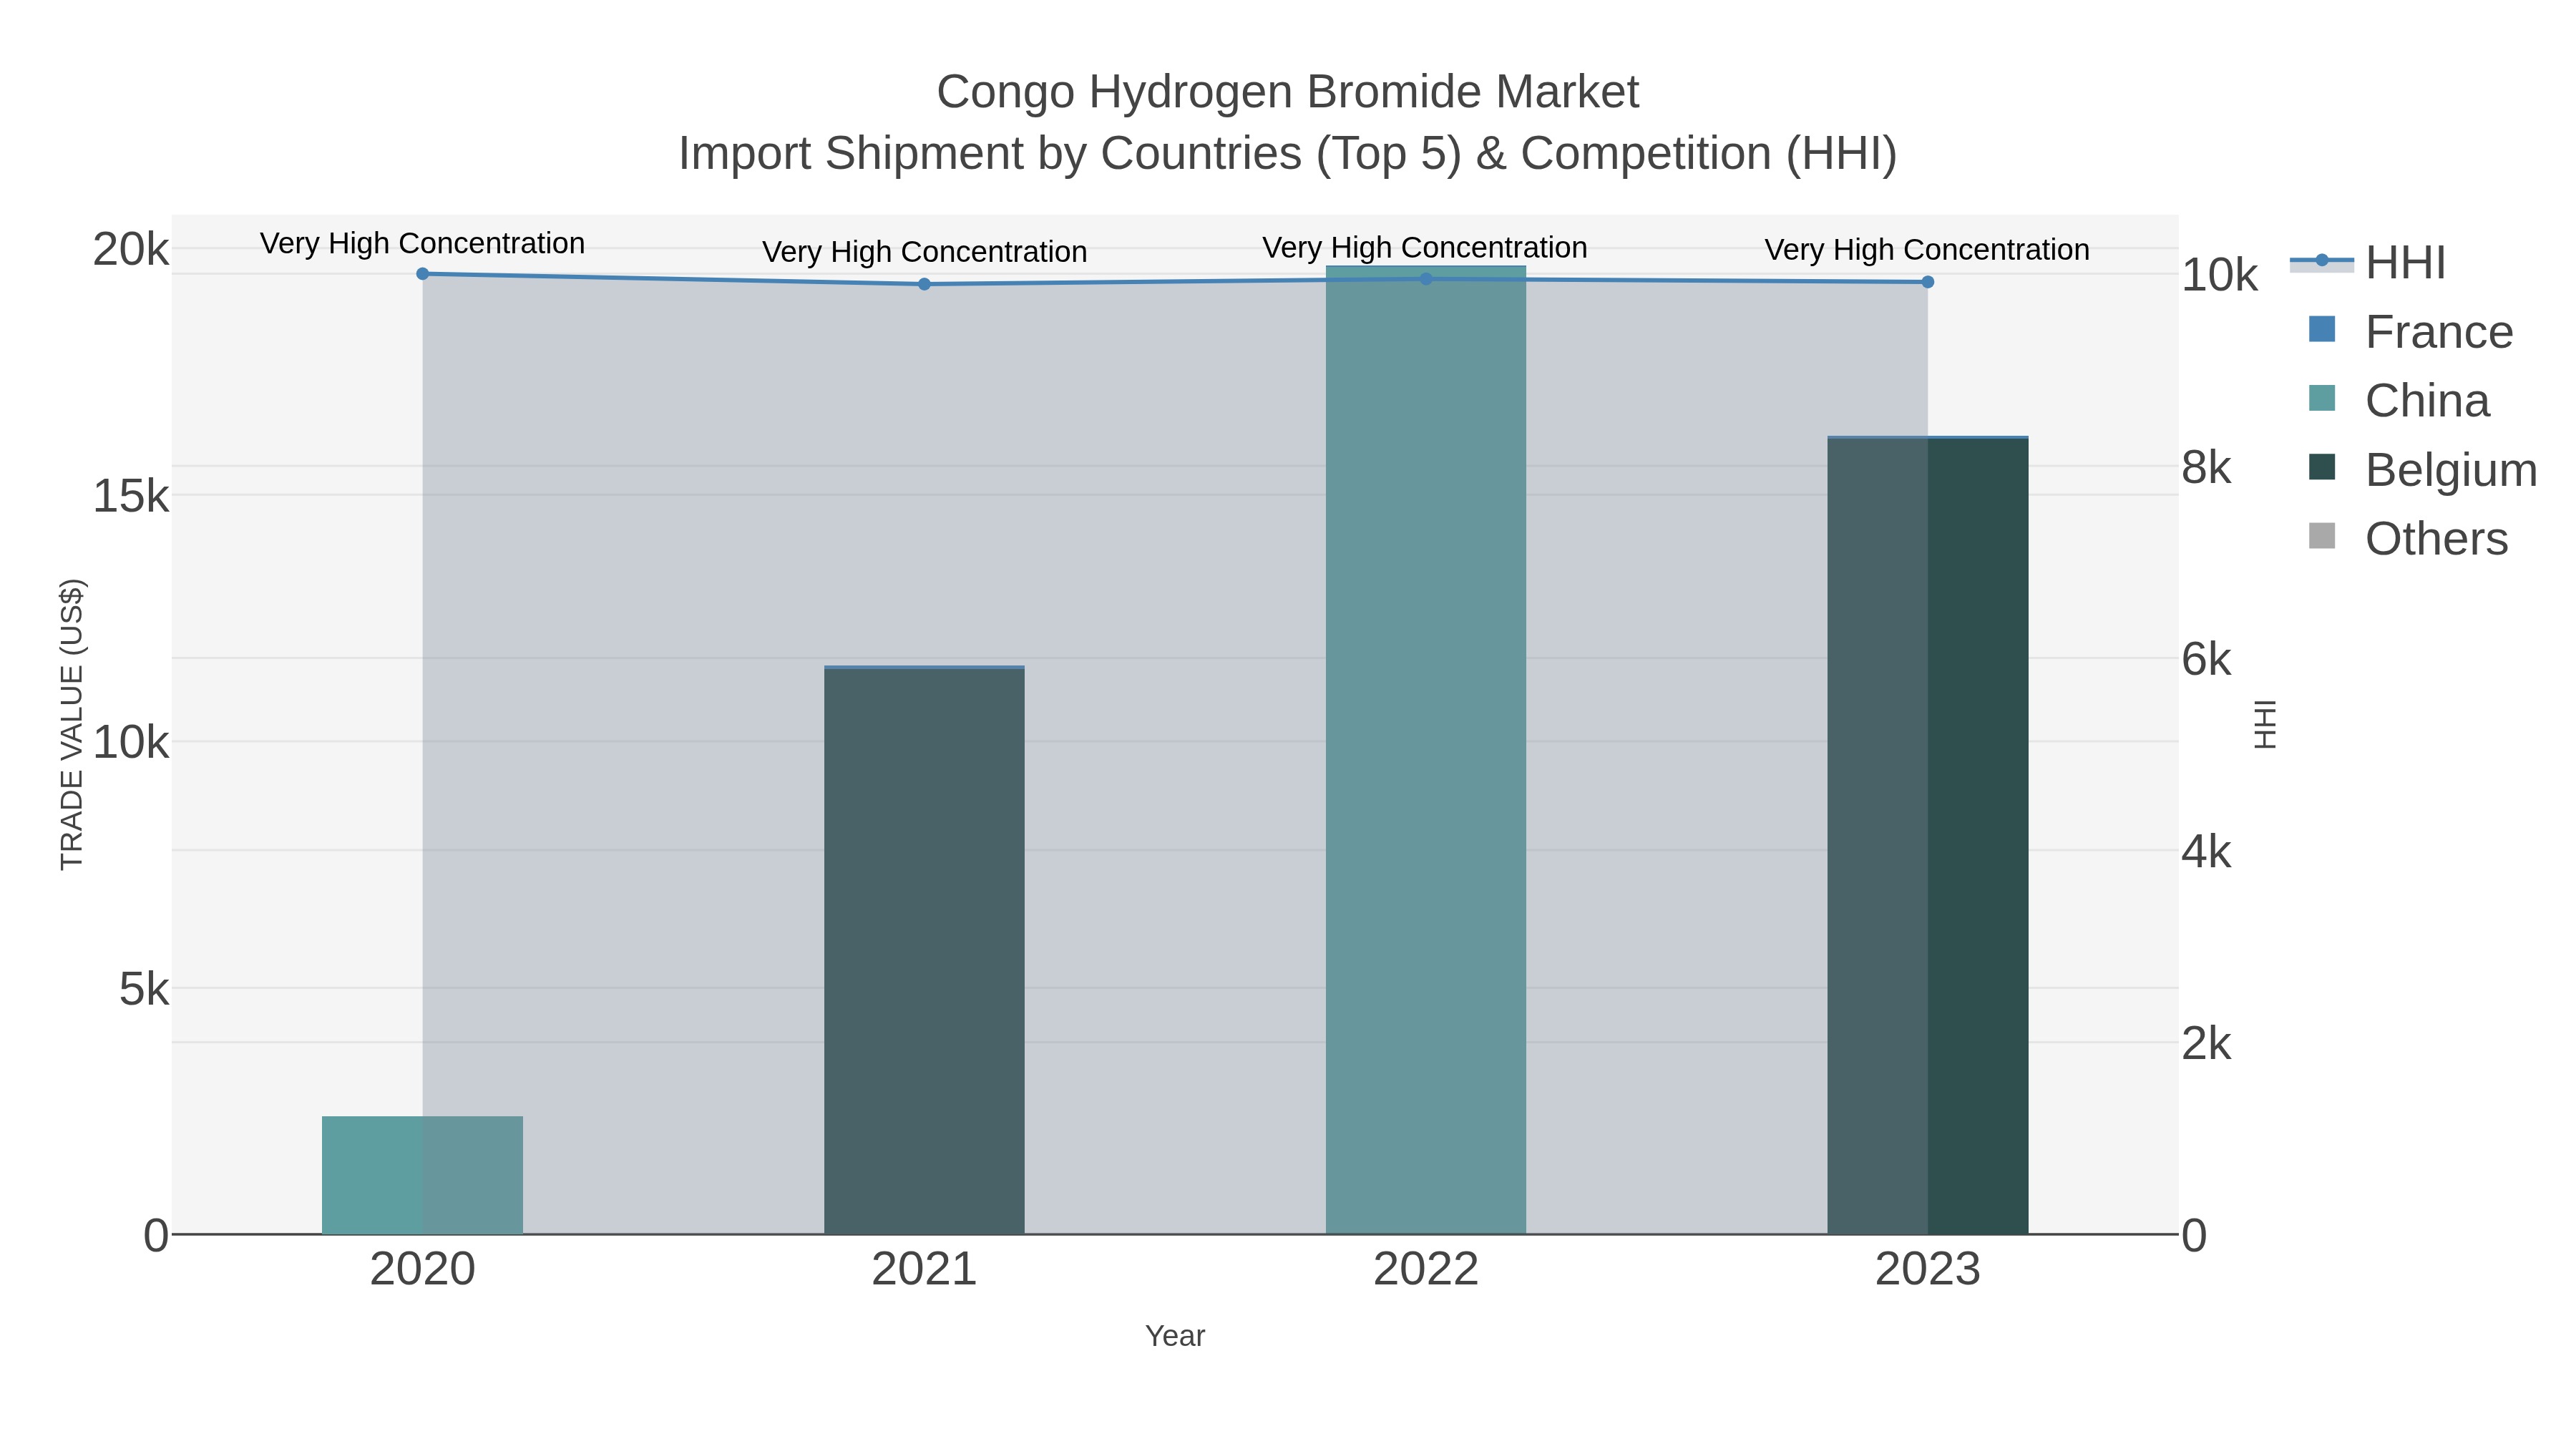Image resolution: width=2576 pixels, height=1449 pixels.
Task: Click the 2020 Very High Concentration label
Action: click(422, 244)
